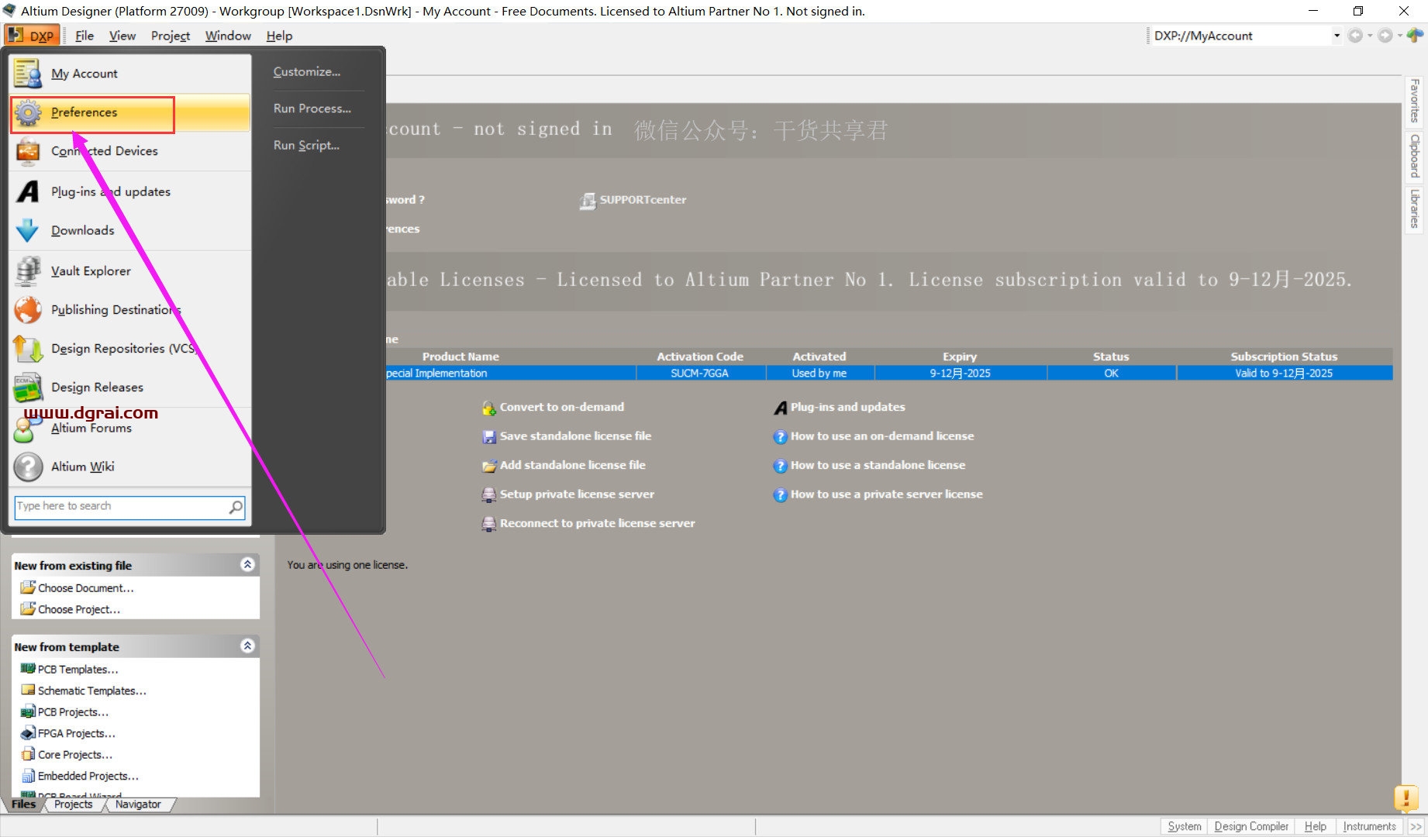Collapse the New from existing file section

[247, 564]
